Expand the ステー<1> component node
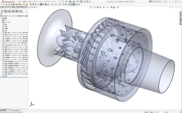This screenshot has height=113, width=182. [1, 43]
